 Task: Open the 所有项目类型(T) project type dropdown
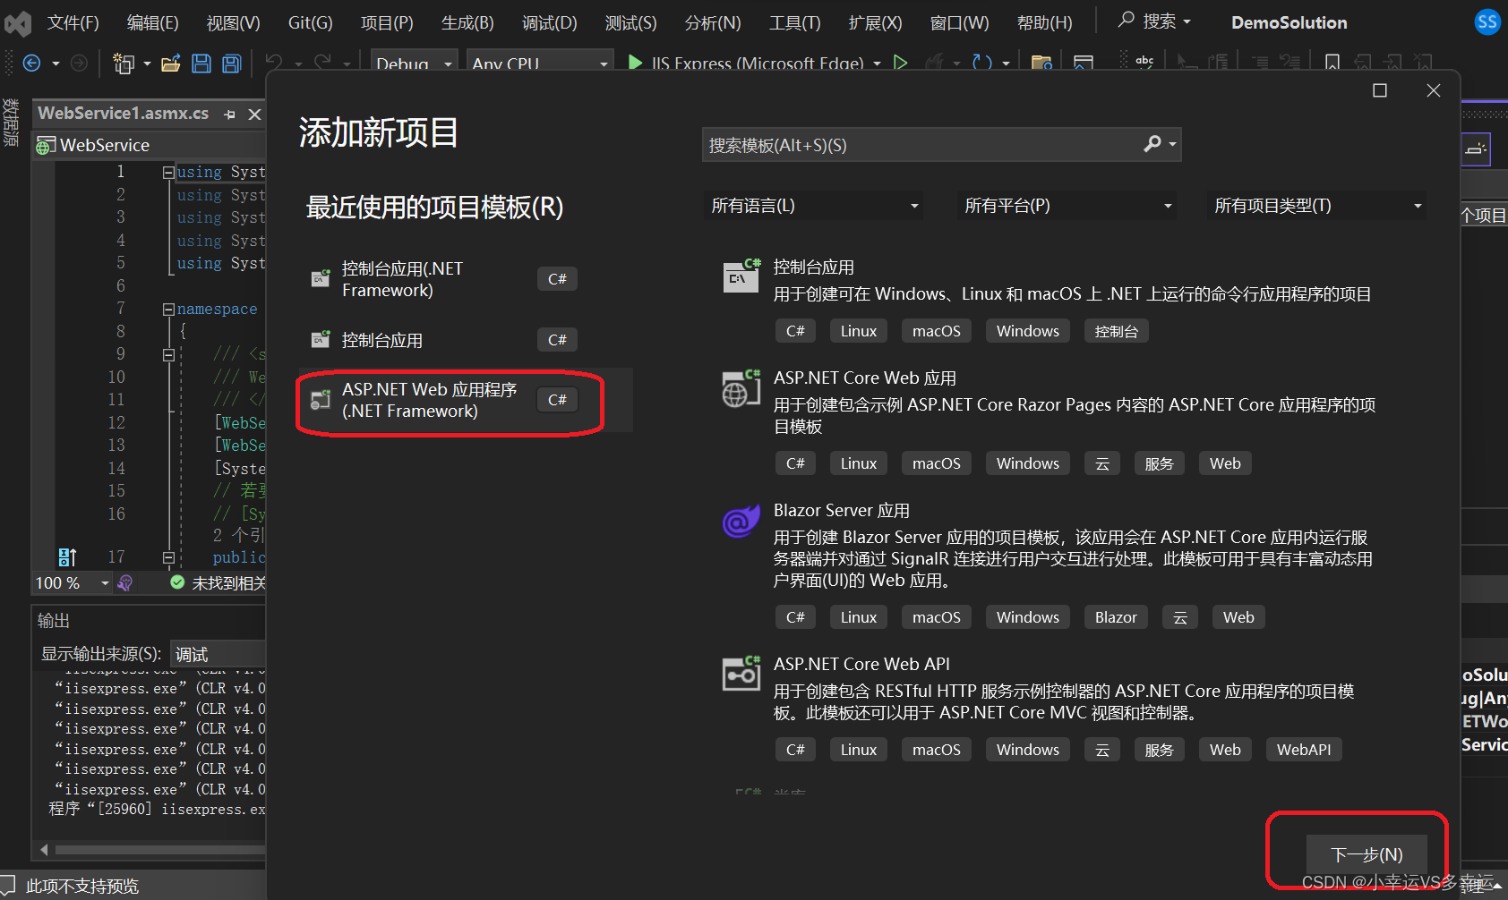[1316, 206]
